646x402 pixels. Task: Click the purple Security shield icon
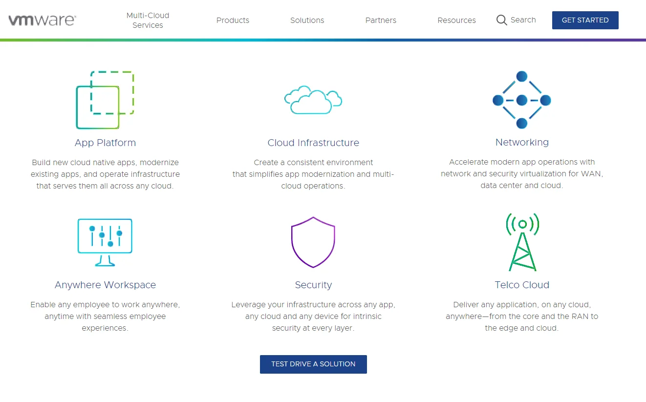(x=313, y=242)
